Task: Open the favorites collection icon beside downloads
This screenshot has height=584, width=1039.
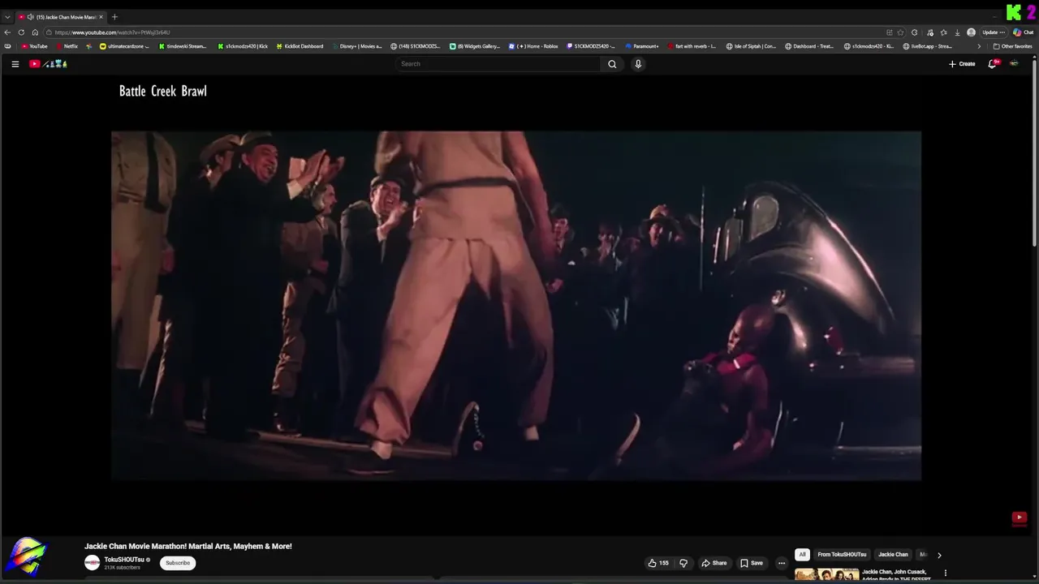Action: (943, 32)
